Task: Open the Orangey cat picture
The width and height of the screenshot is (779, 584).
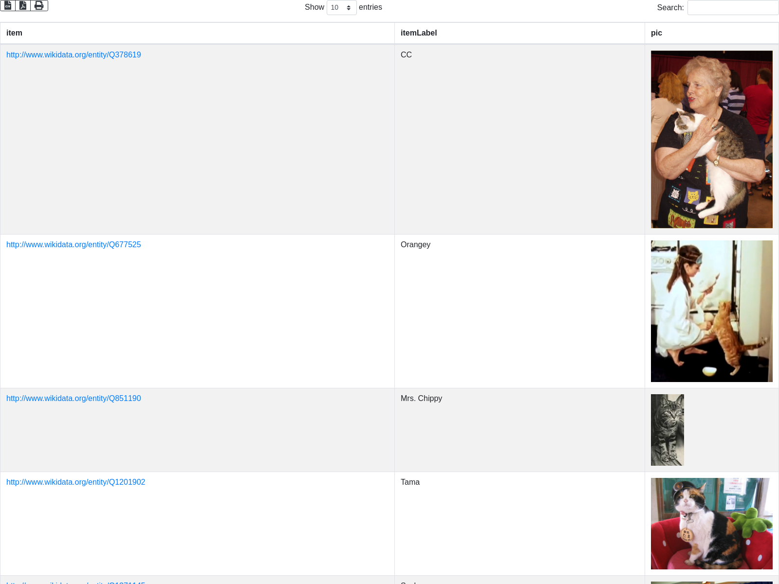Action: (x=711, y=311)
